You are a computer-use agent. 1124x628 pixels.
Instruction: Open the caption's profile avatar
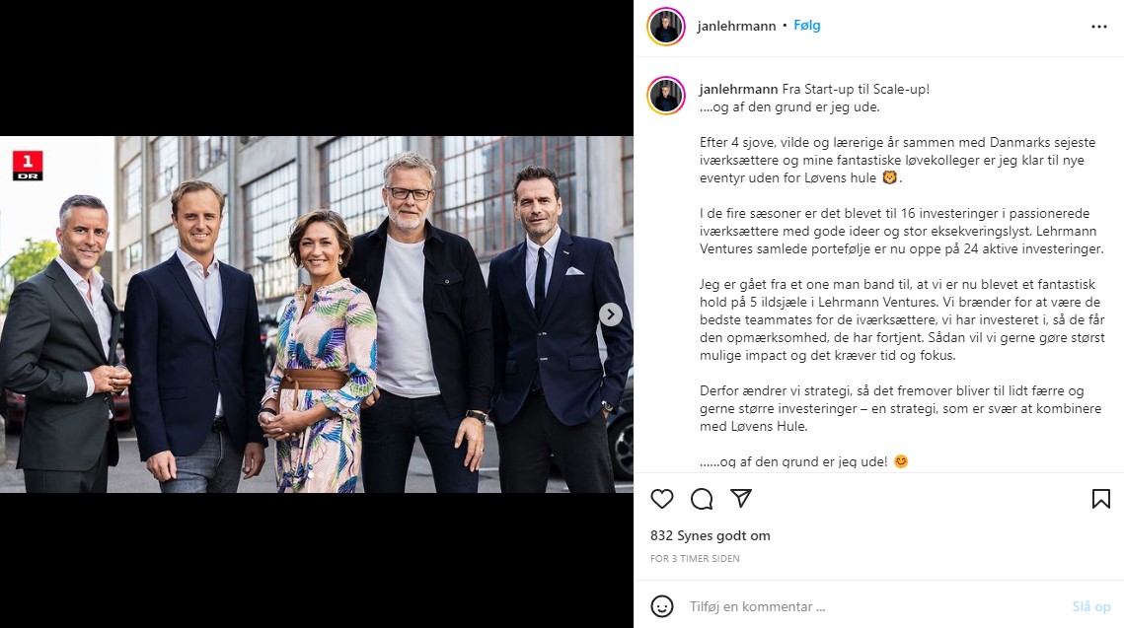tap(666, 96)
